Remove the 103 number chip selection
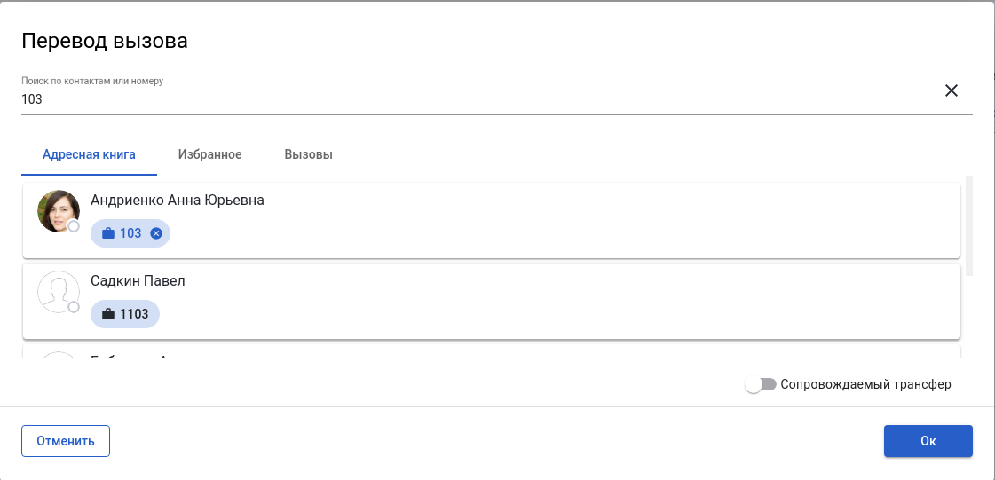The height and width of the screenshot is (480, 995). pyautogui.click(x=156, y=233)
